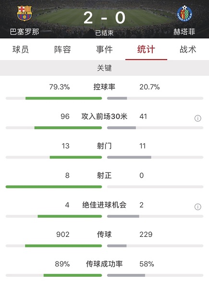
Task: Select the 统计 tab
Action: pos(146,49)
